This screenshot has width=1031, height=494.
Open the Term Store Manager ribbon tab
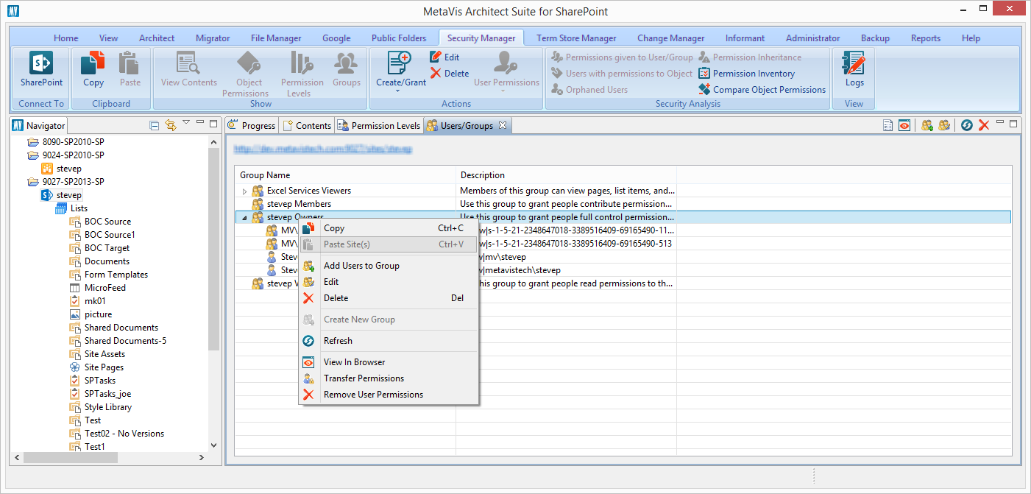tap(576, 38)
